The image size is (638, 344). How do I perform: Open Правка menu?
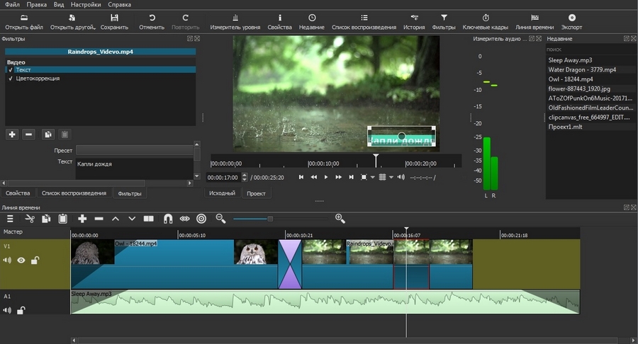(x=36, y=4)
